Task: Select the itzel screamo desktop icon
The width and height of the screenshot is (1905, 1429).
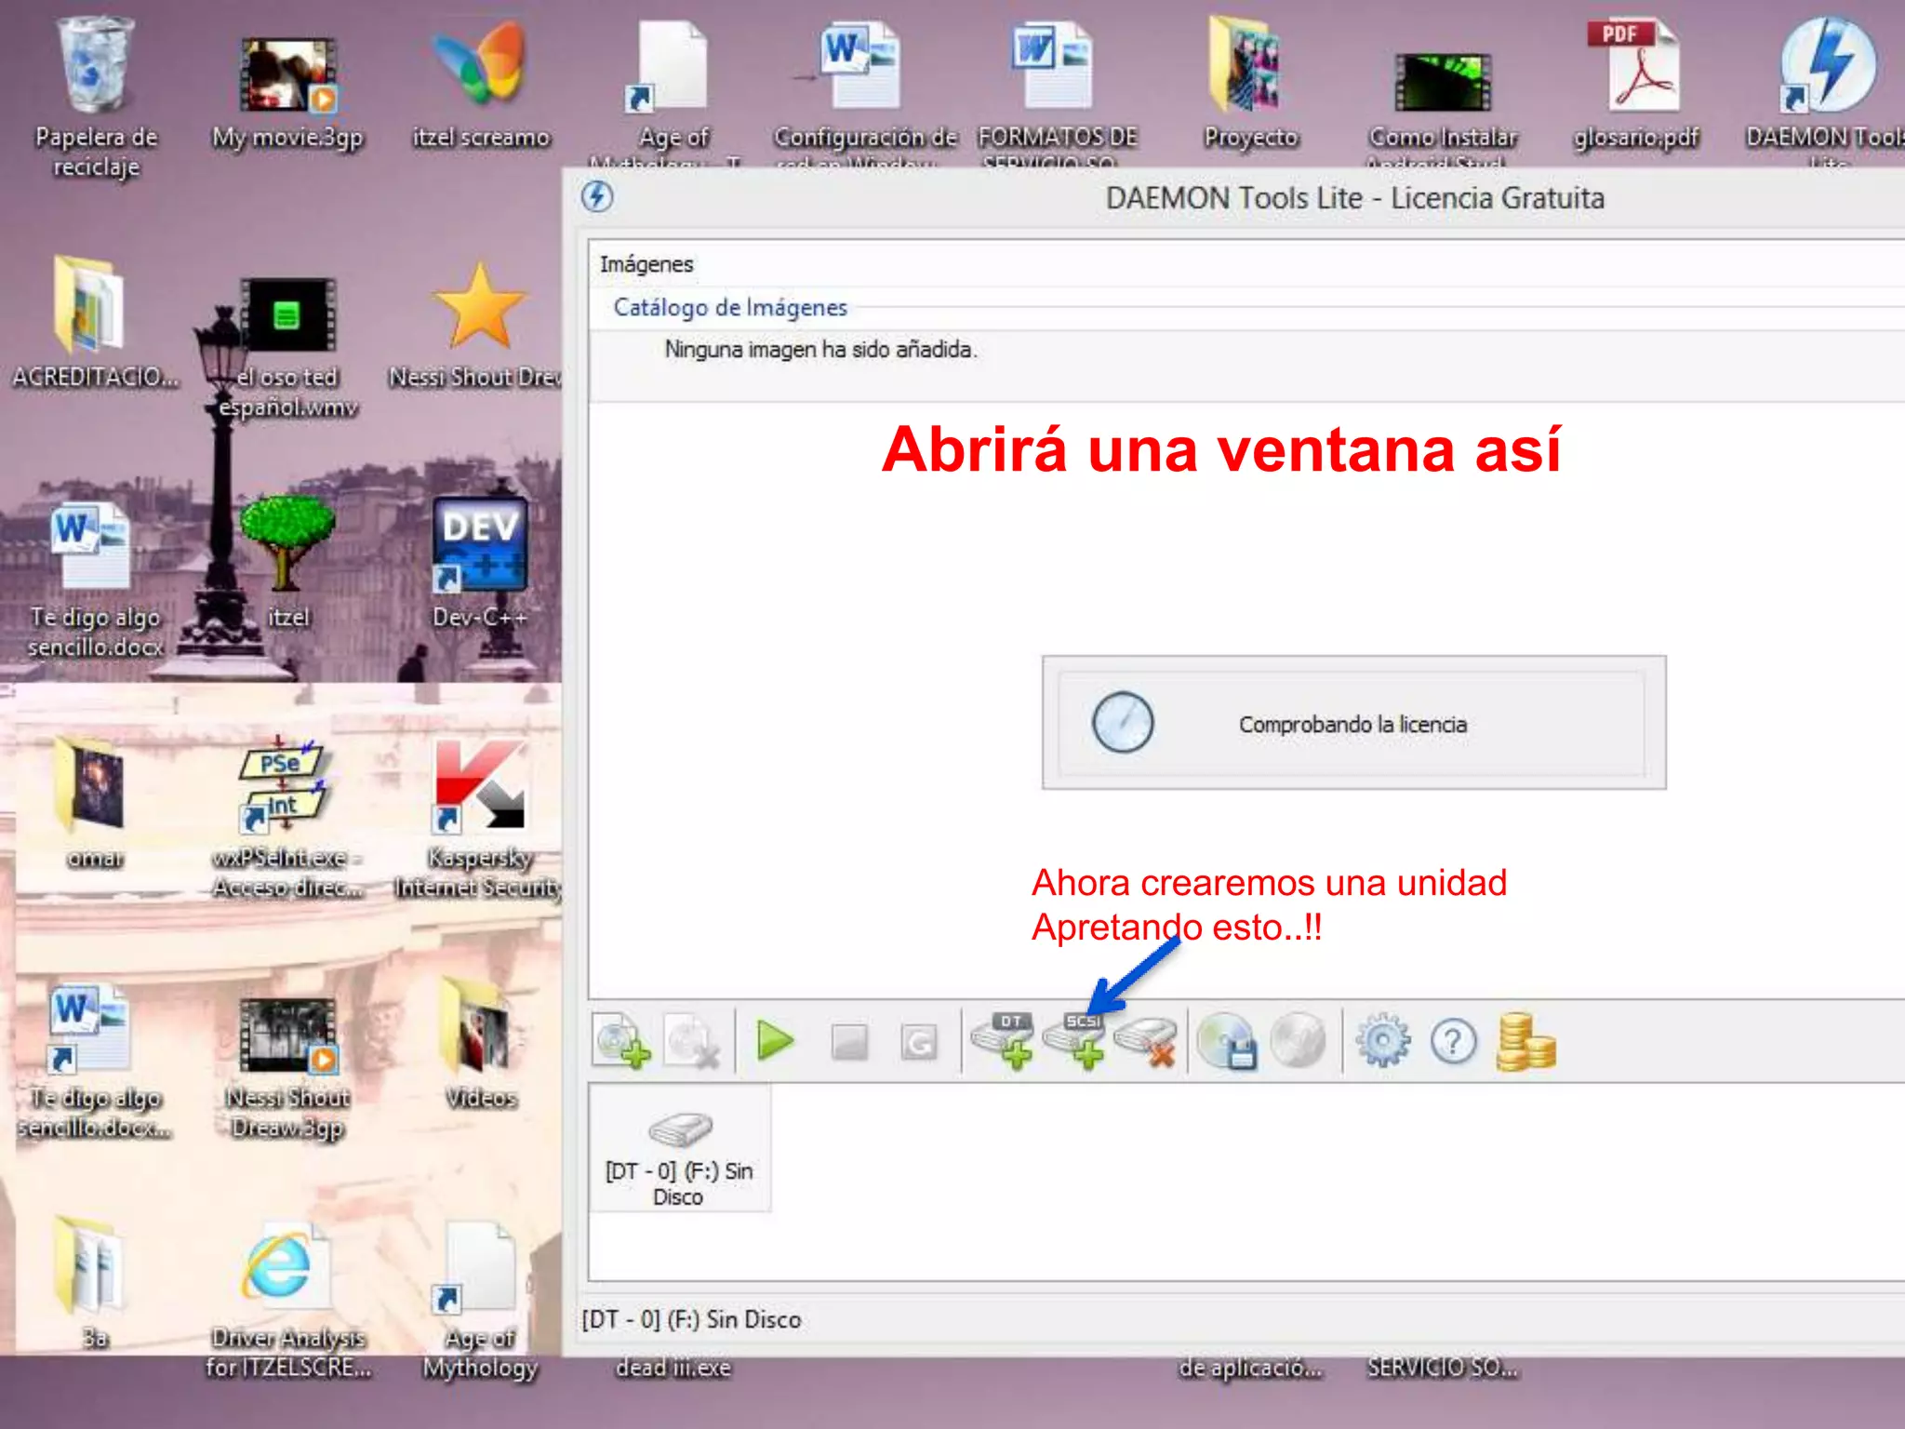Action: [481, 86]
